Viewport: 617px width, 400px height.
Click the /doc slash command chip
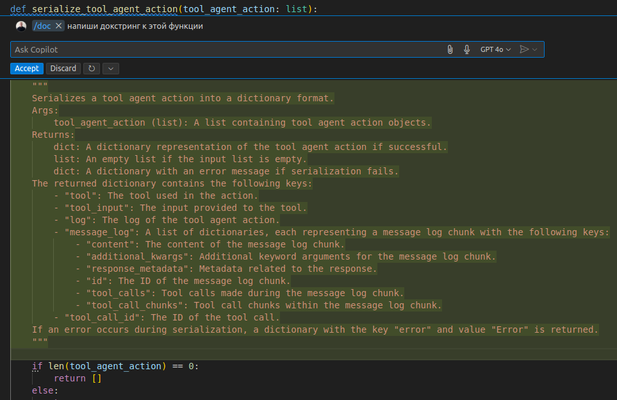click(43, 26)
